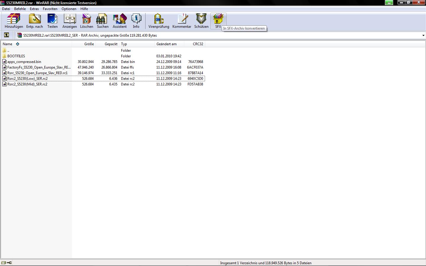This screenshot has height=266, width=426.
Task: Click CRC32 value 87B87A14
Action: click(x=196, y=73)
